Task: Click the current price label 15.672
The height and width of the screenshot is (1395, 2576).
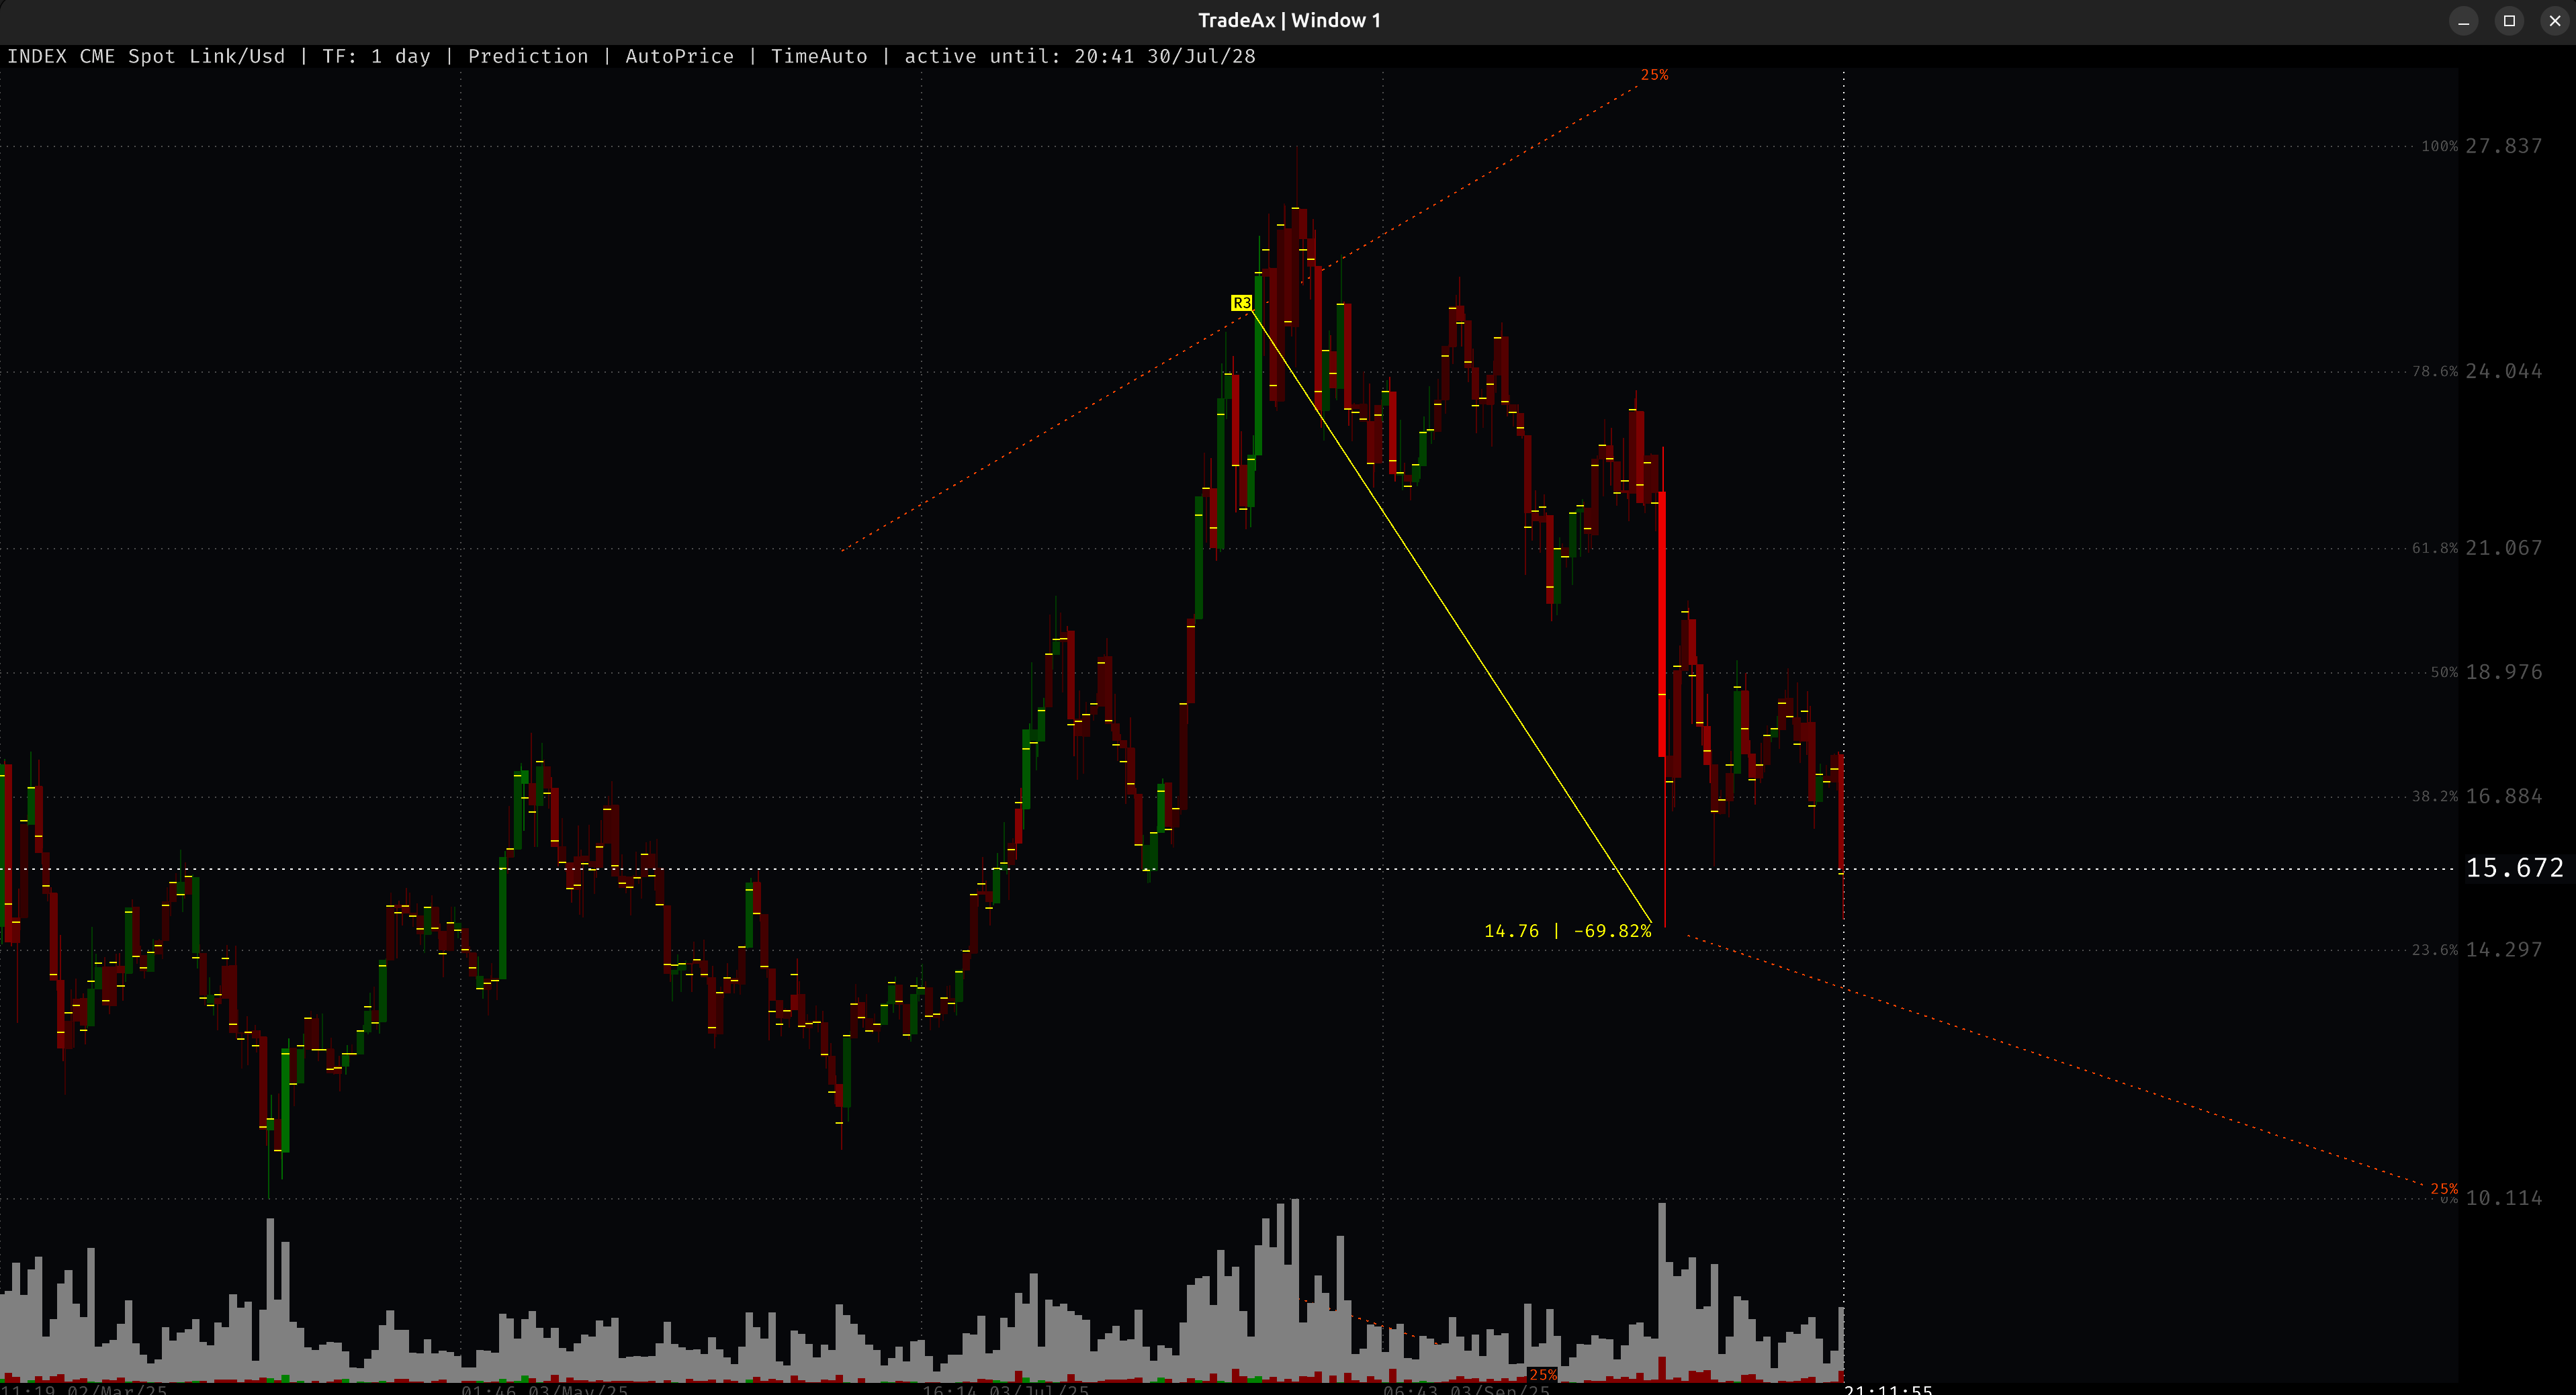Action: click(2514, 867)
